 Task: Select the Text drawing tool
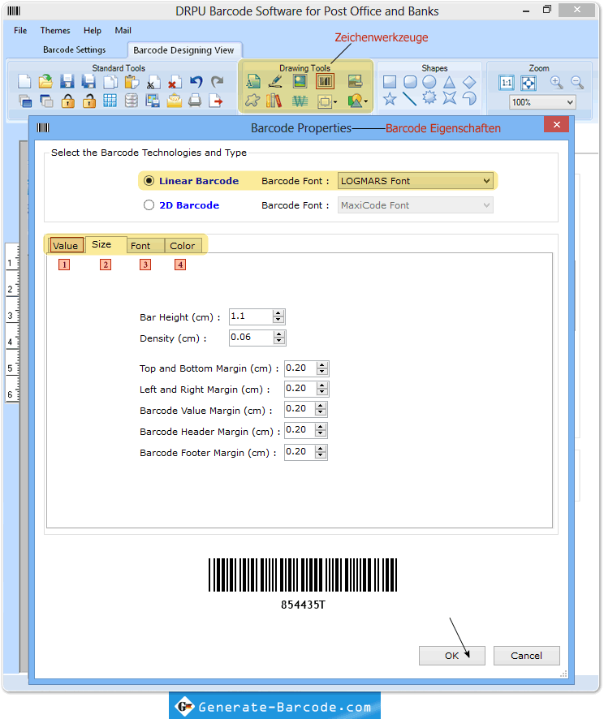tap(253, 82)
